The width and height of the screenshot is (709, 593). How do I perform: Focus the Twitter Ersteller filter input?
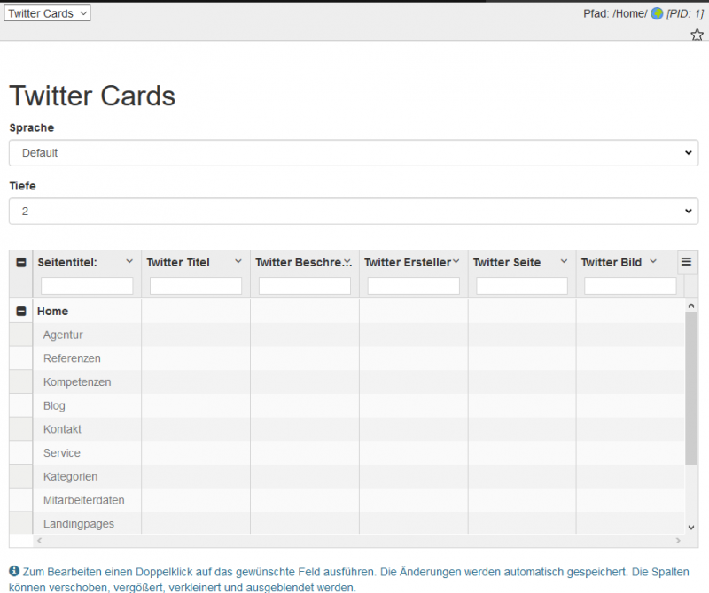click(x=414, y=286)
